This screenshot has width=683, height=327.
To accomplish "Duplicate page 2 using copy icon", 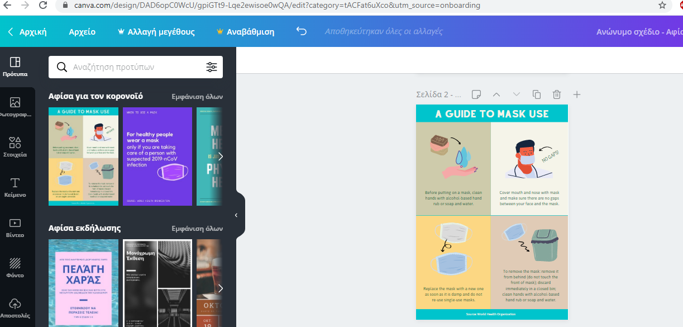I will point(537,94).
